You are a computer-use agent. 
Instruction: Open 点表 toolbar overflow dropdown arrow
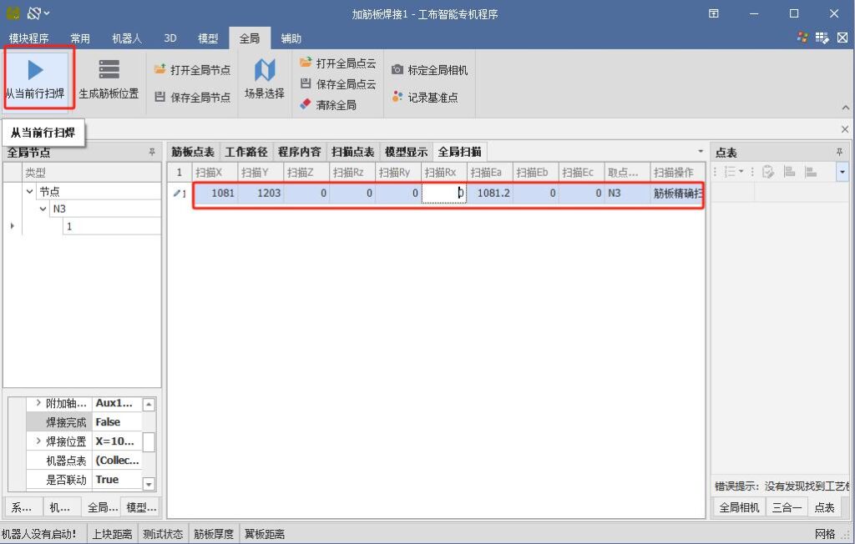[842, 172]
